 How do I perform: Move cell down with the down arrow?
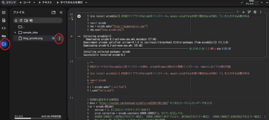243,12
